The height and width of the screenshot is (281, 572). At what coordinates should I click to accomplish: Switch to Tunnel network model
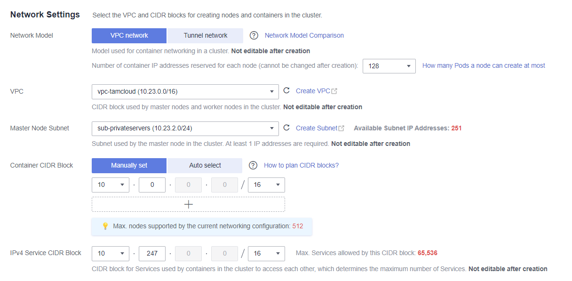[x=205, y=36]
